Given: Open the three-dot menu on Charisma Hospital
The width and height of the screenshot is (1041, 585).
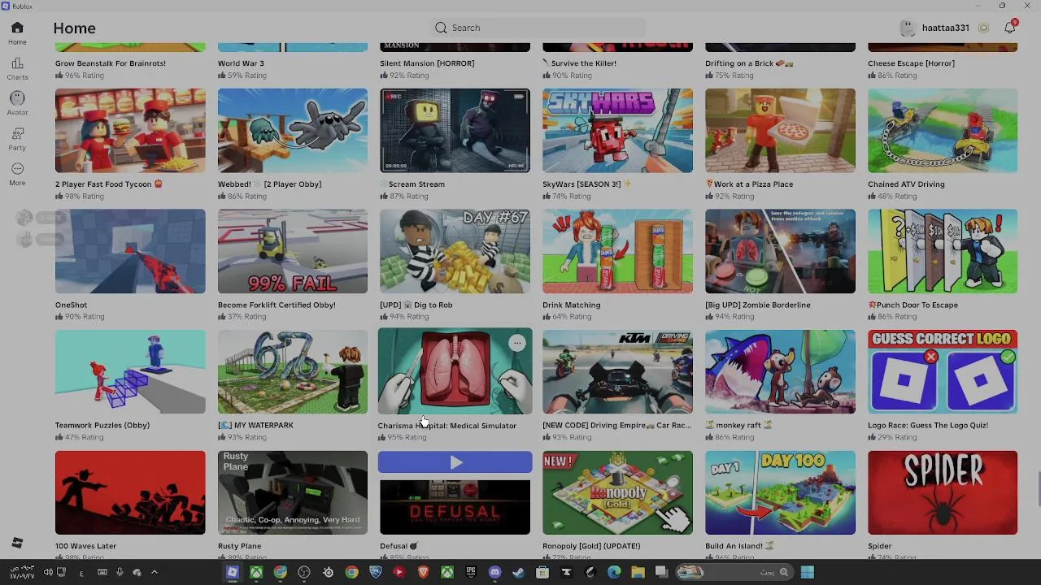Looking at the screenshot, I should tap(517, 343).
